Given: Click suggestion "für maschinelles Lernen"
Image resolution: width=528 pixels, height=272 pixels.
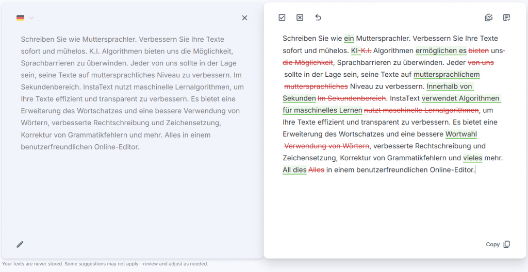Looking at the screenshot, I should coord(323,110).
